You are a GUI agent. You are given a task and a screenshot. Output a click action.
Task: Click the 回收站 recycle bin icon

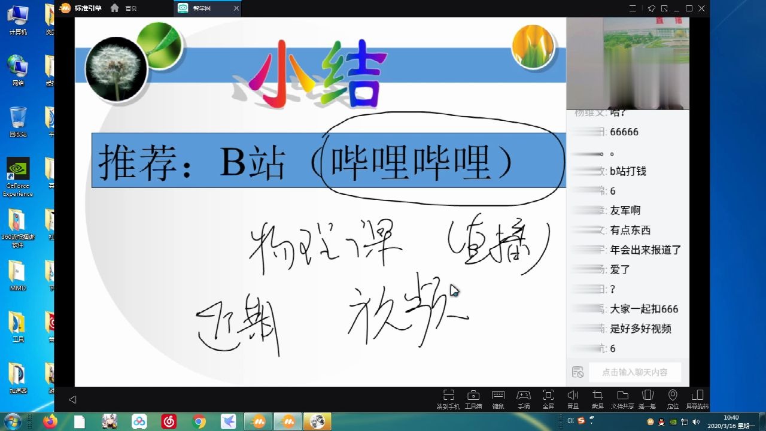(x=18, y=122)
